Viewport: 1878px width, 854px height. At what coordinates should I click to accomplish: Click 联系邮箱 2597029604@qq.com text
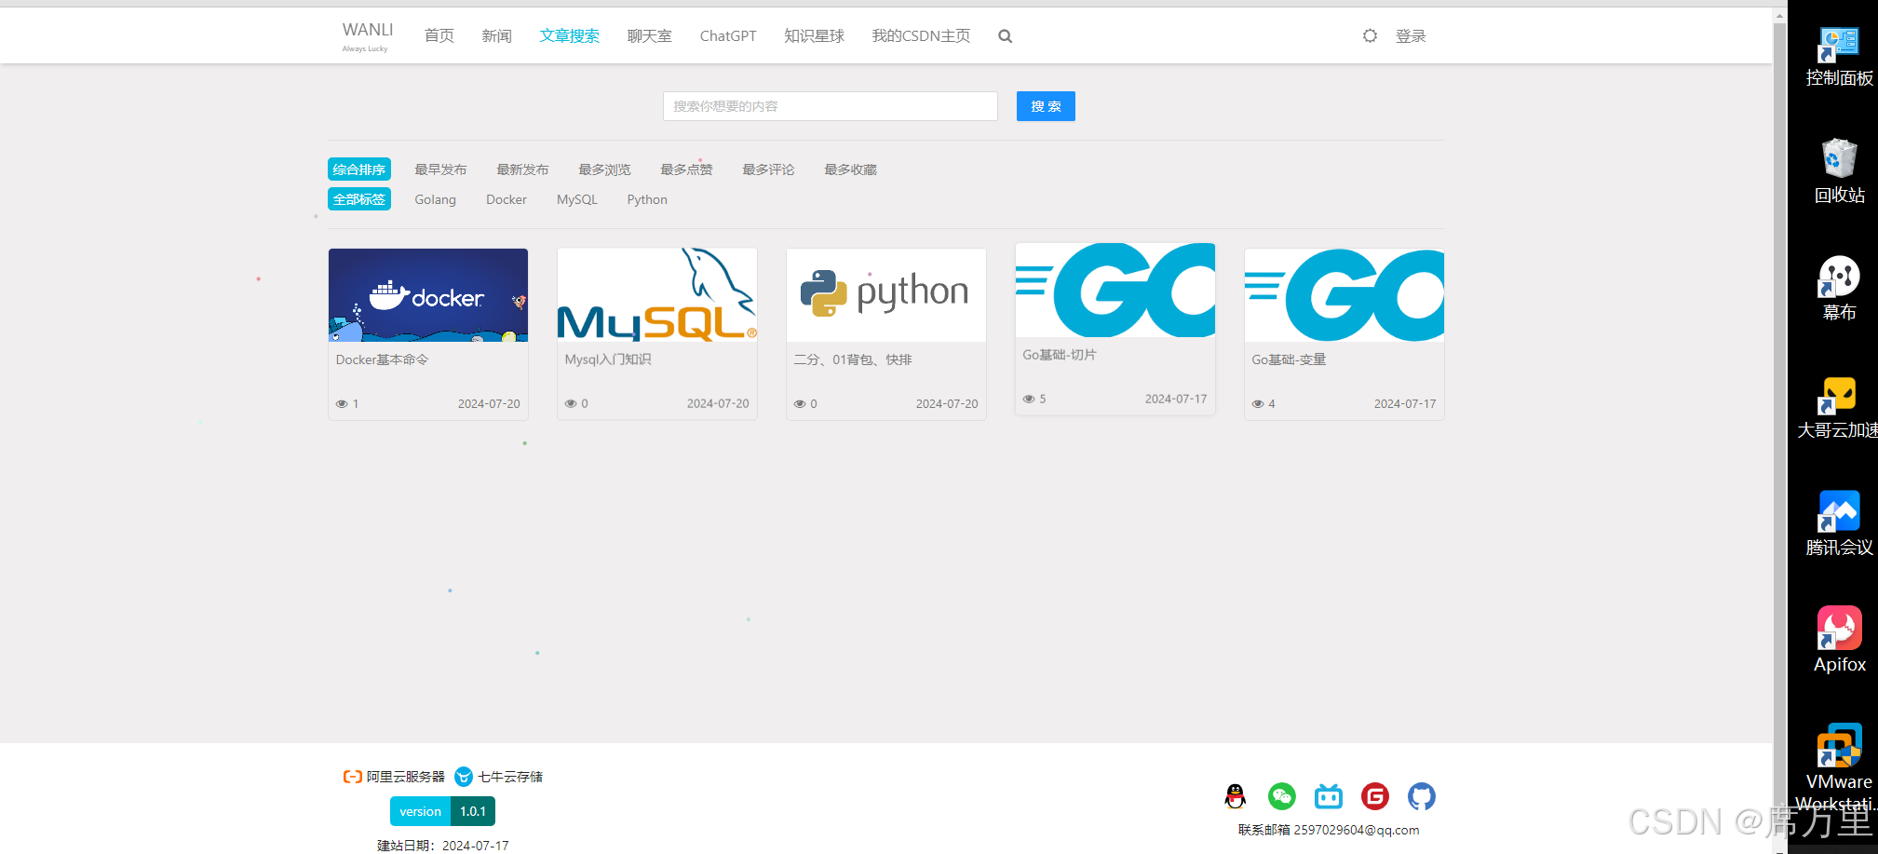[1329, 830]
